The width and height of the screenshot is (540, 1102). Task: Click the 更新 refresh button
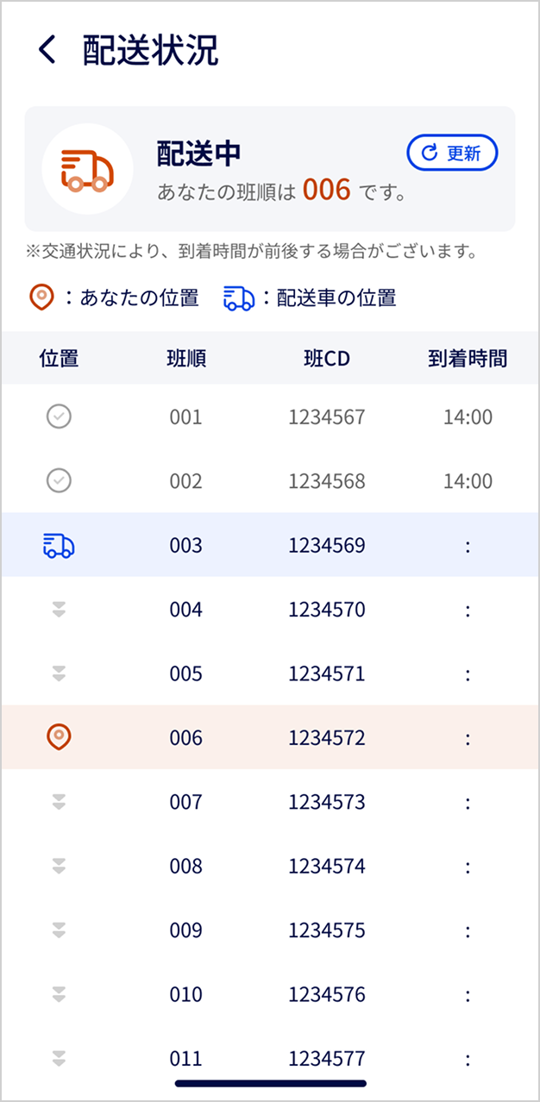[452, 153]
